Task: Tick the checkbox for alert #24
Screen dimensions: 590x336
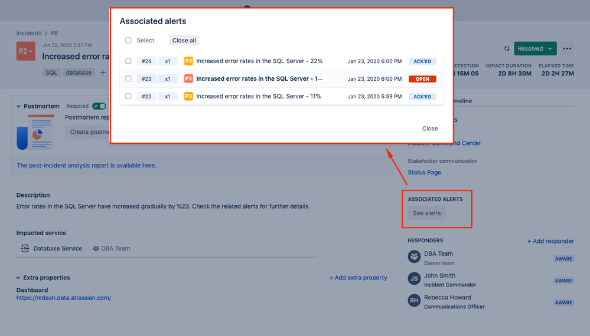Action: 128,61
